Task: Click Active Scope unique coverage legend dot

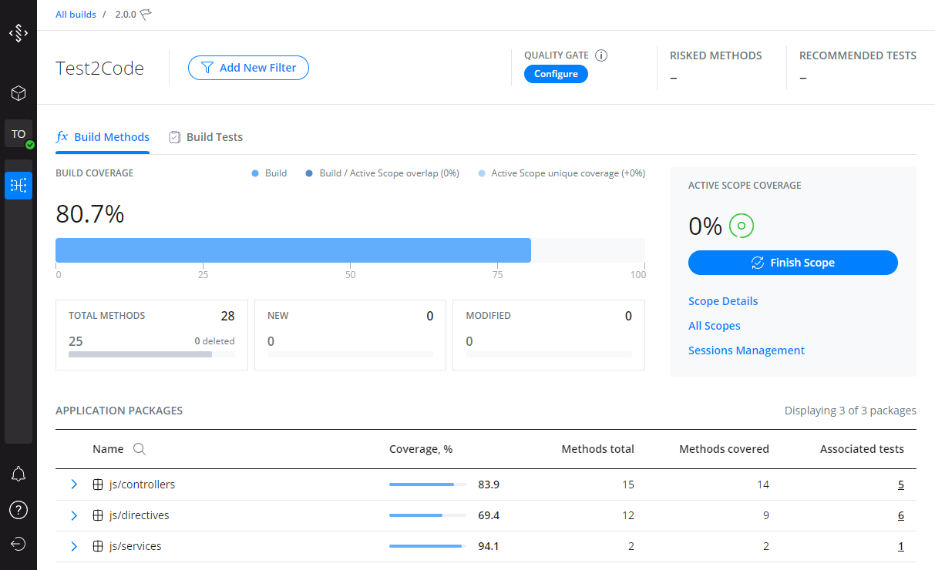Action: (482, 173)
